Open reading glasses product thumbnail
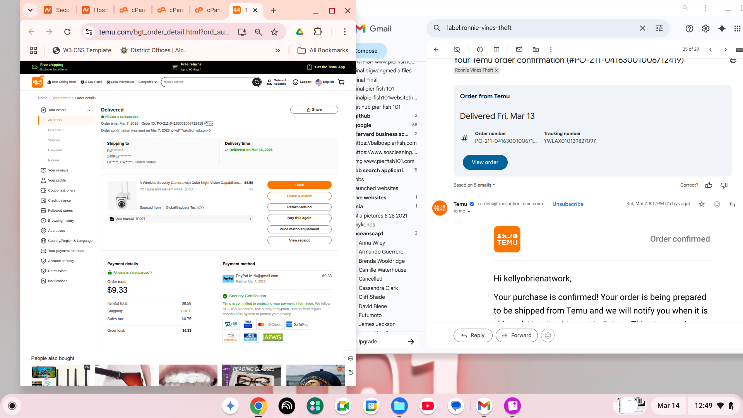The image size is (743, 418). click(252, 375)
